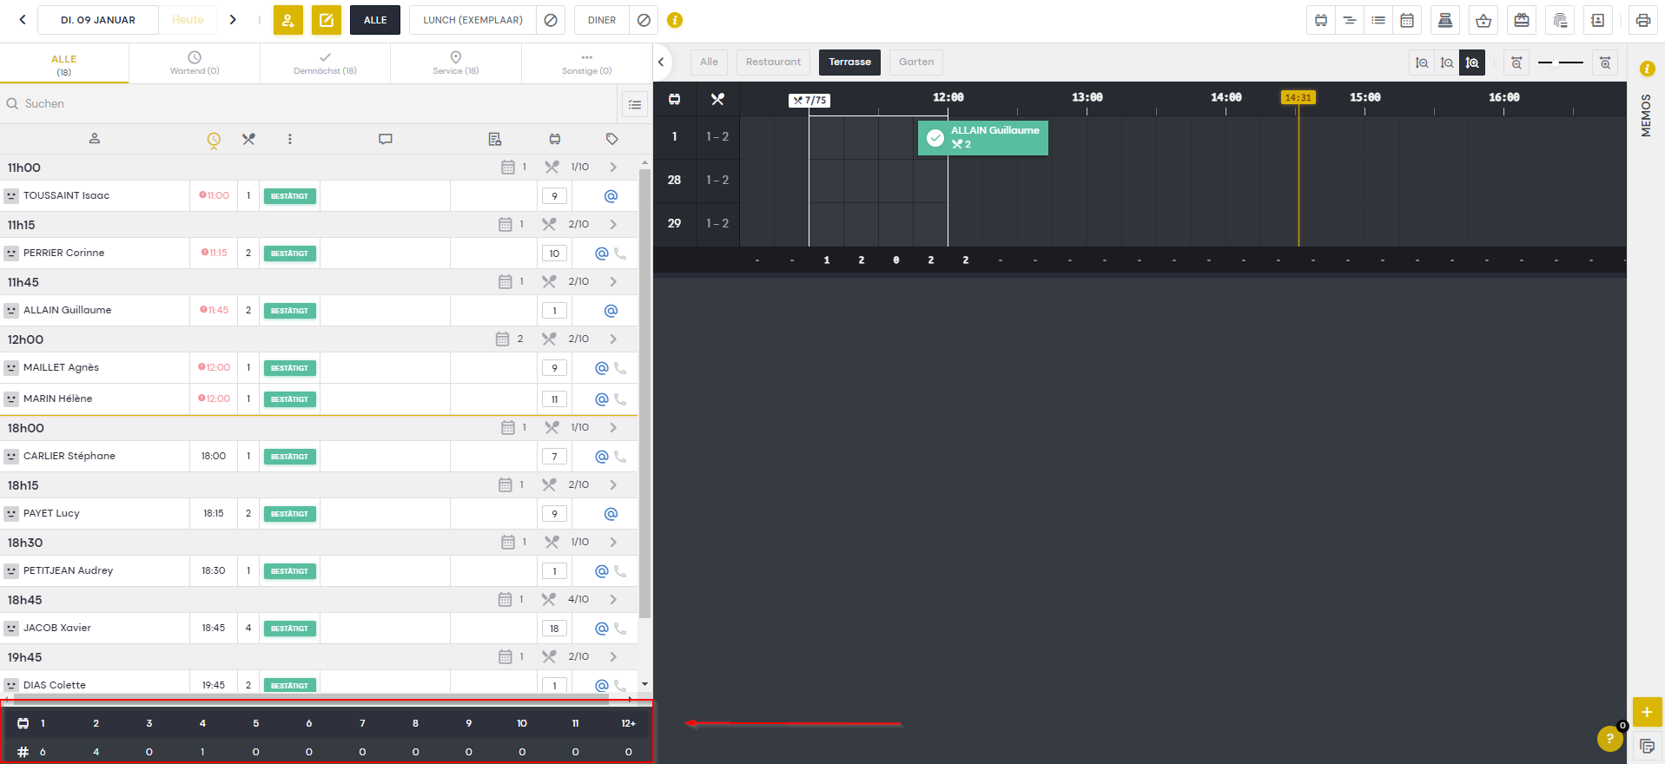This screenshot has width=1665, height=764.
Task: Toggle the list display options icon
Action: click(x=635, y=104)
